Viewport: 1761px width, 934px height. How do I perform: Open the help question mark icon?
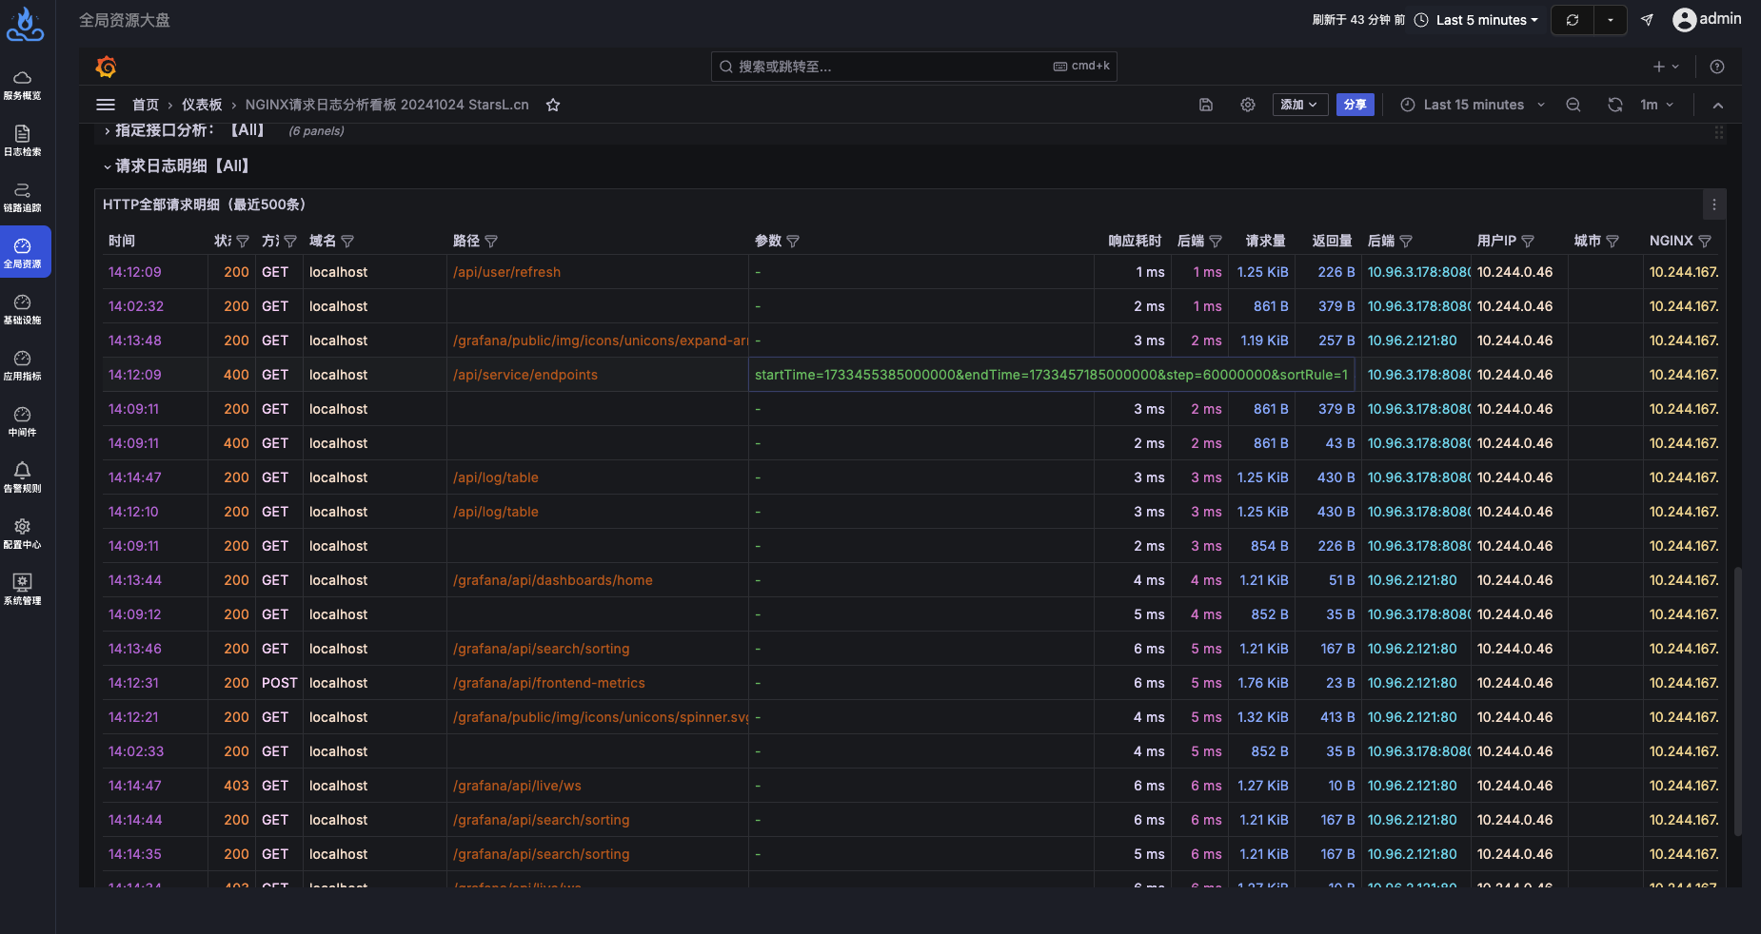point(1717,67)
